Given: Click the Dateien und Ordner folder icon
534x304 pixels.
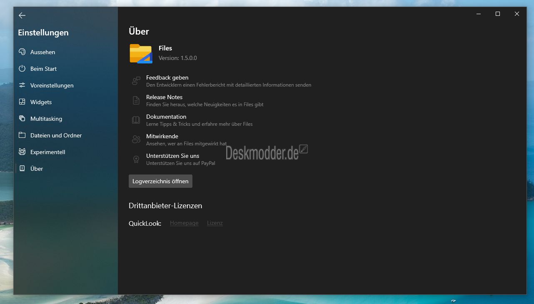Looking at the screenshot, I should click(22, 135).
